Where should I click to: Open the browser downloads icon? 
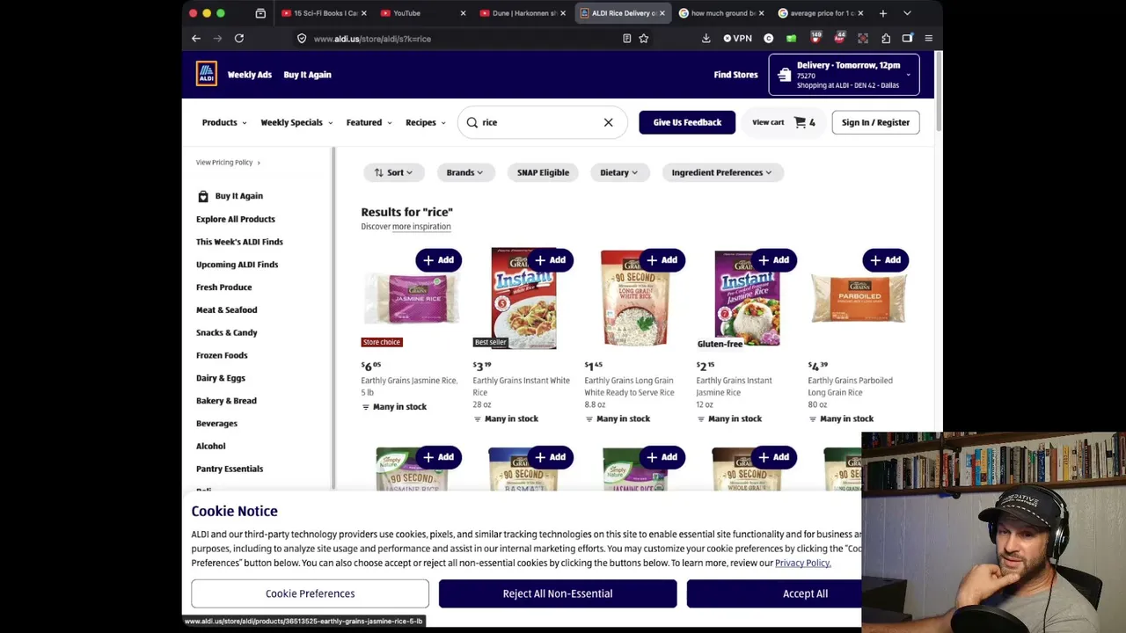tap(706, 39)
